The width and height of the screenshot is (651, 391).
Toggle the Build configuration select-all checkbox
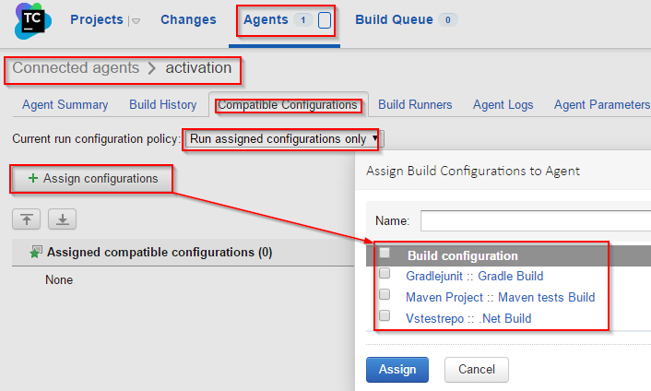(385, 253)
